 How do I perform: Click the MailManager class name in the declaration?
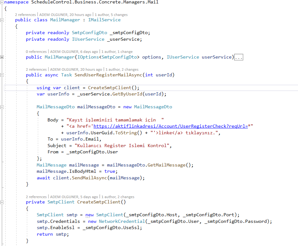(x=65, y=20)
